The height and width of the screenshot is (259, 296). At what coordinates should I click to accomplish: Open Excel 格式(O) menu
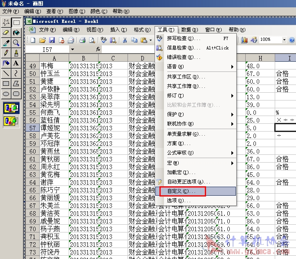pyautogui.click(x=142, y=30)
